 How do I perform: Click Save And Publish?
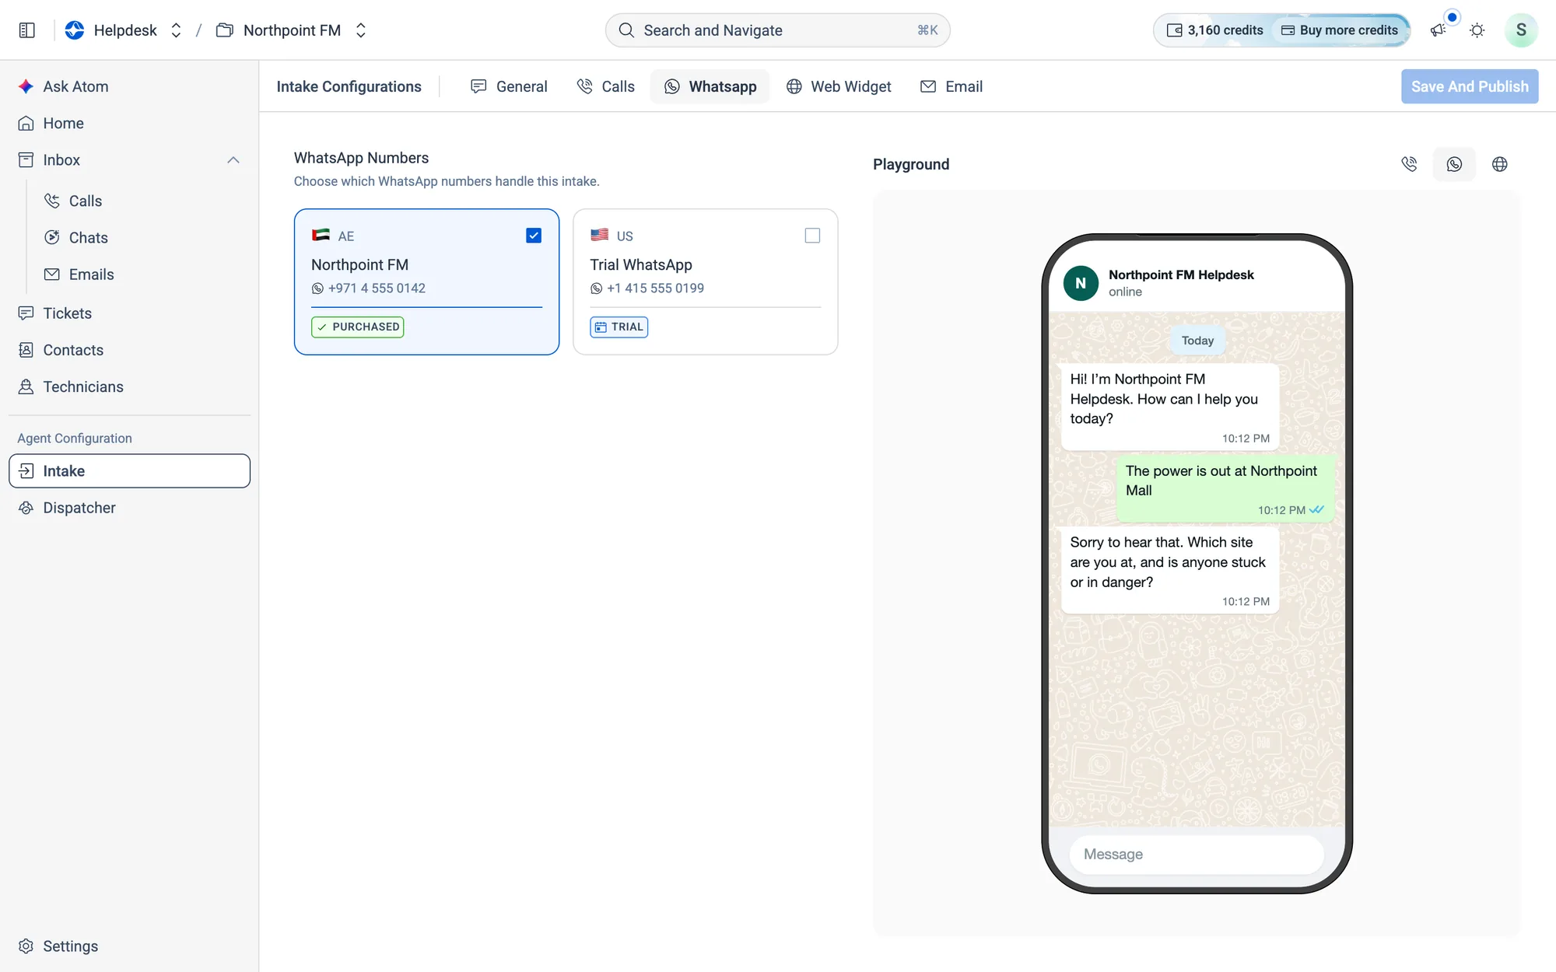tap(1470, 86)
